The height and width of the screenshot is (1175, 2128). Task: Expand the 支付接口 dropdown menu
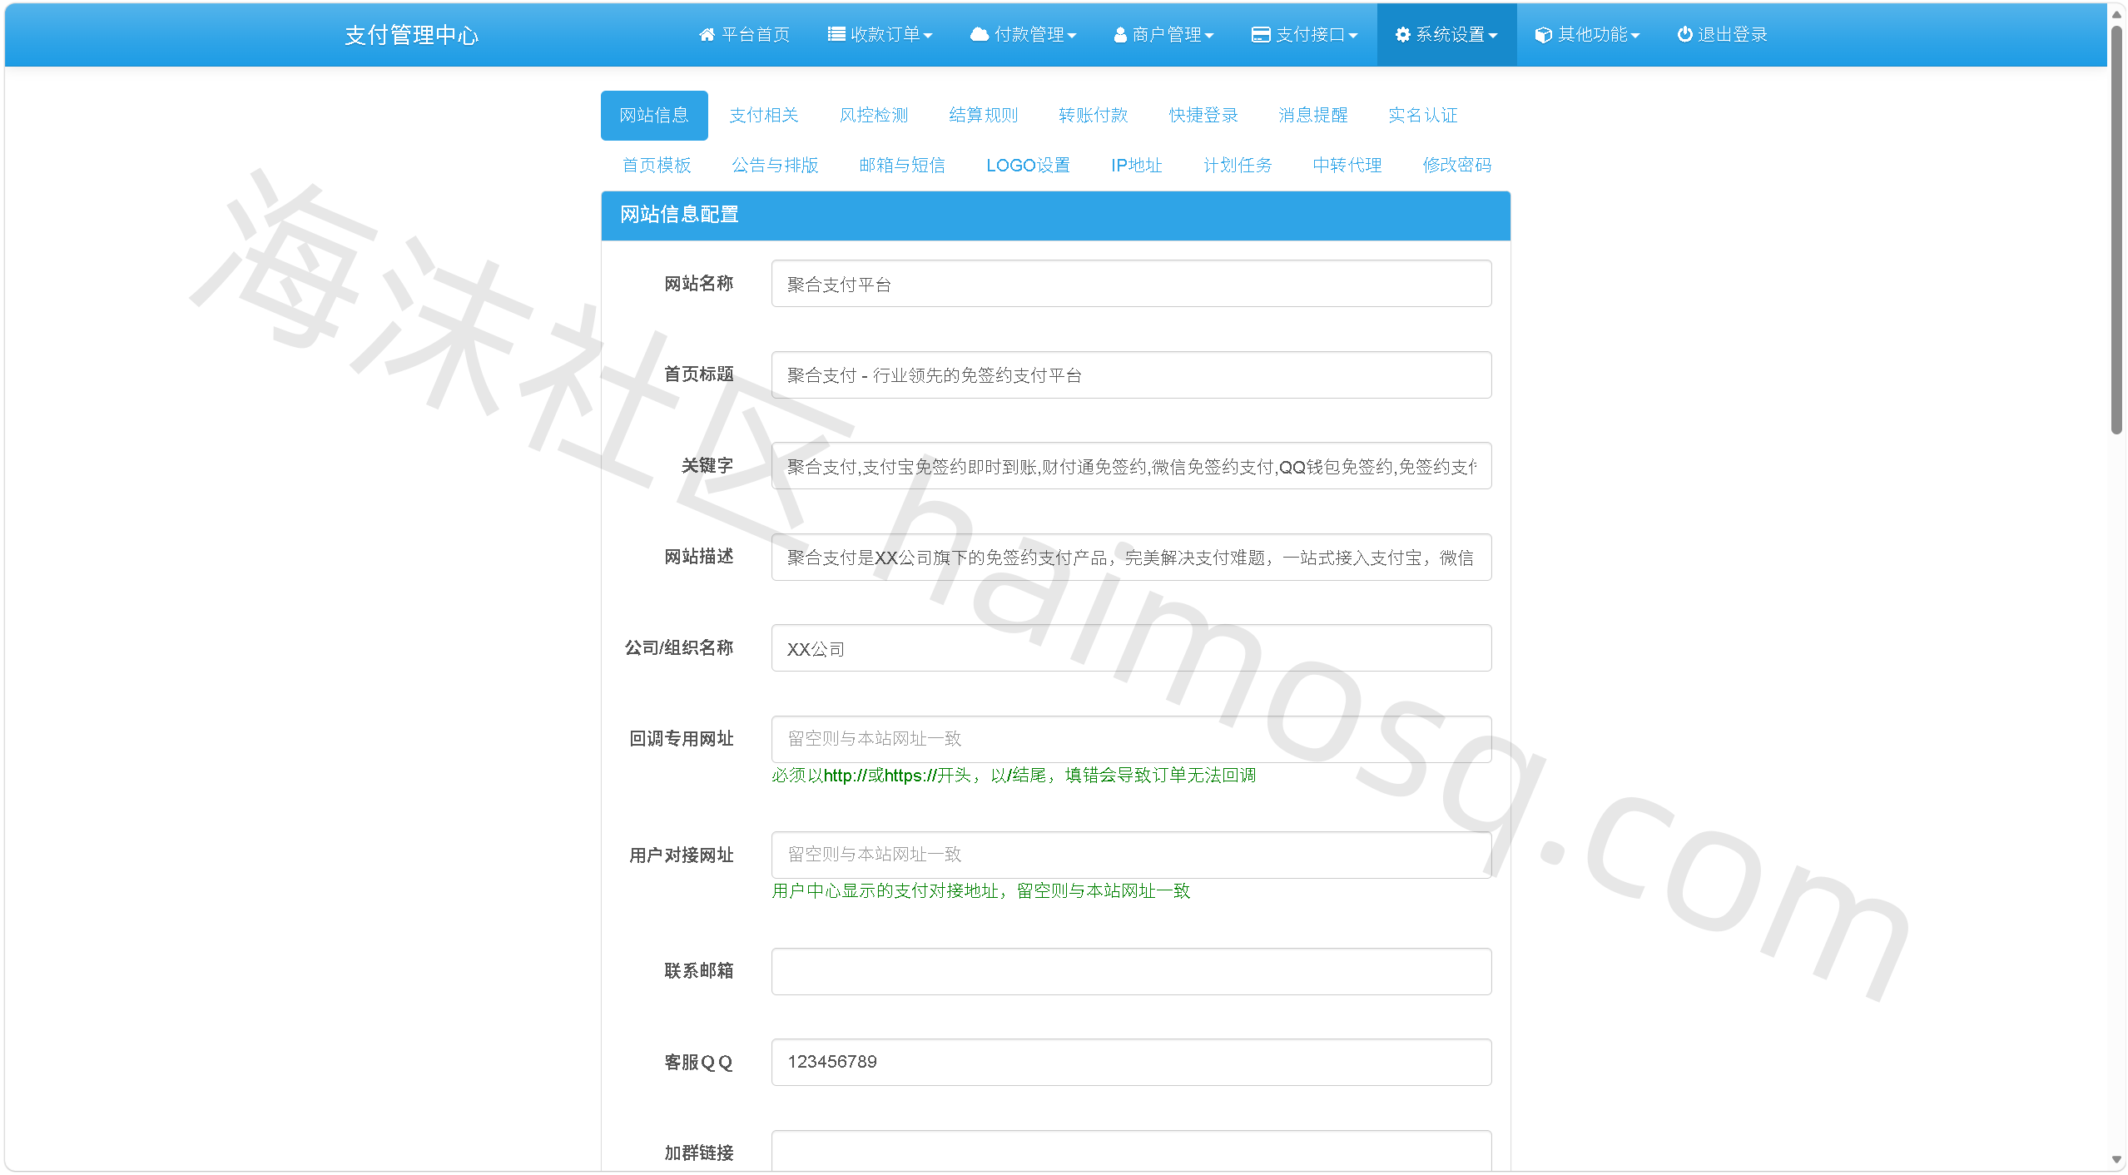[x=1304, y=34]
